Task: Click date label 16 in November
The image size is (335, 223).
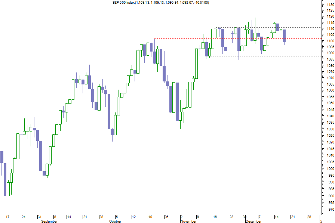Action: pyautogui.click(x=215, y=217)
